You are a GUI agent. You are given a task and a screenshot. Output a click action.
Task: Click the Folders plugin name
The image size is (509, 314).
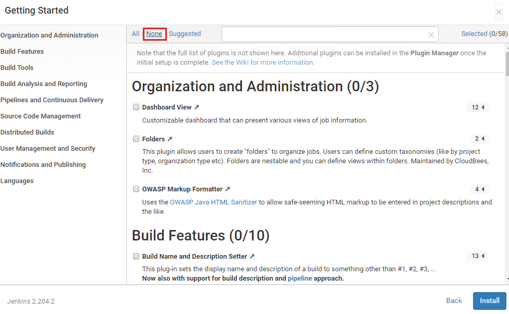[153, 139]
